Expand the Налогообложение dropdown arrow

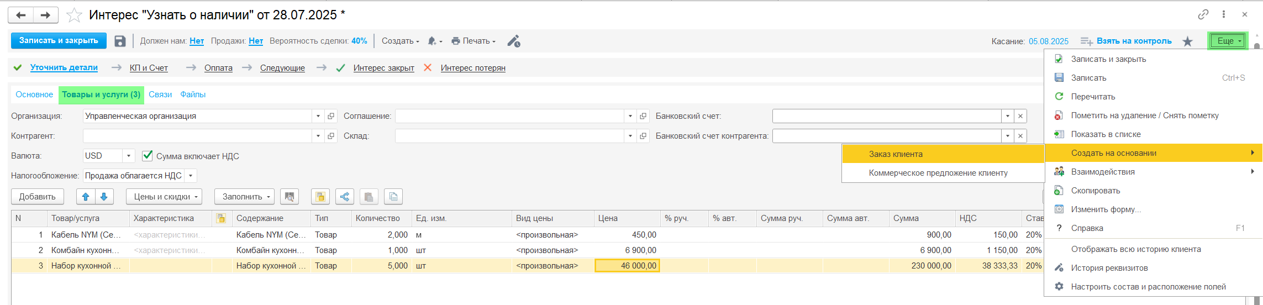pyautogui.click(x=191, y=176)
